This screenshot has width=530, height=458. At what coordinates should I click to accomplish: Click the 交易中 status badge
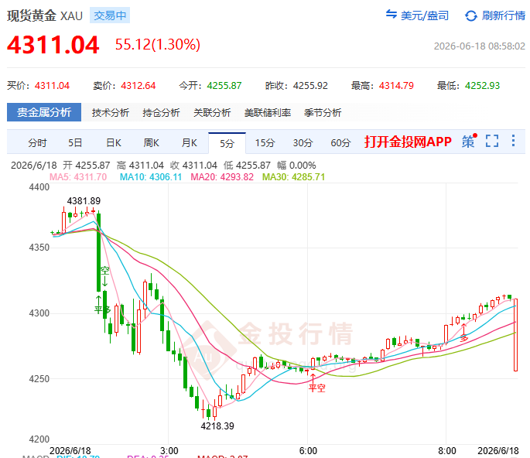tap(110, 15)
